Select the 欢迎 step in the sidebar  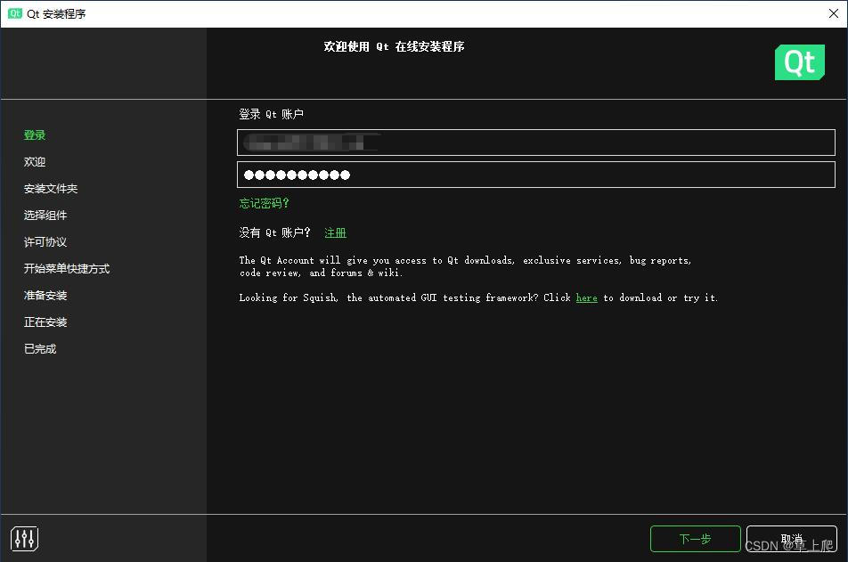34,161
